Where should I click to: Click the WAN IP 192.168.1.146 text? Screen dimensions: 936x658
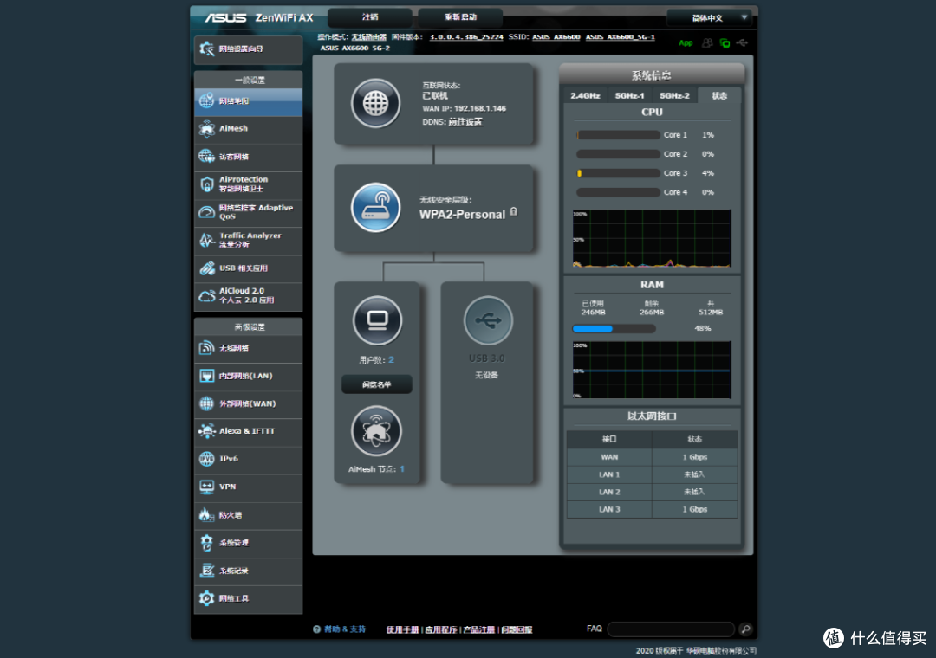pyautogui.click(x=464, y=108)
